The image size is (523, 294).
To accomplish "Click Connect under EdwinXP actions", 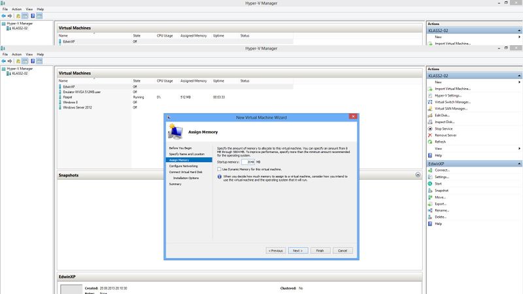I will pos(442,170).
